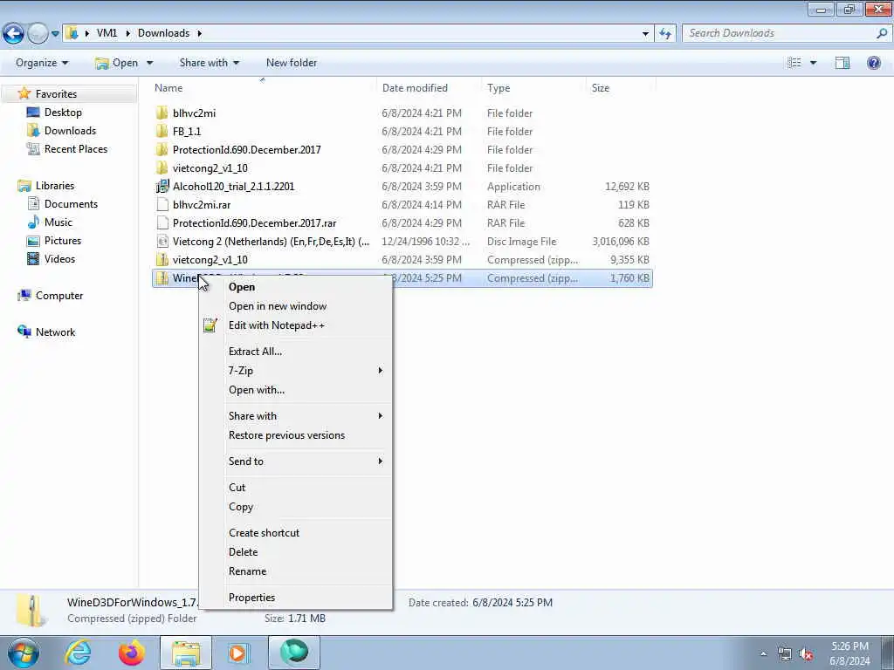The height and width of the screenshot is (670, 894).
Task: Expand the Open button dropdown arrow
Action: pyautogui.click(x=149, y=63)
